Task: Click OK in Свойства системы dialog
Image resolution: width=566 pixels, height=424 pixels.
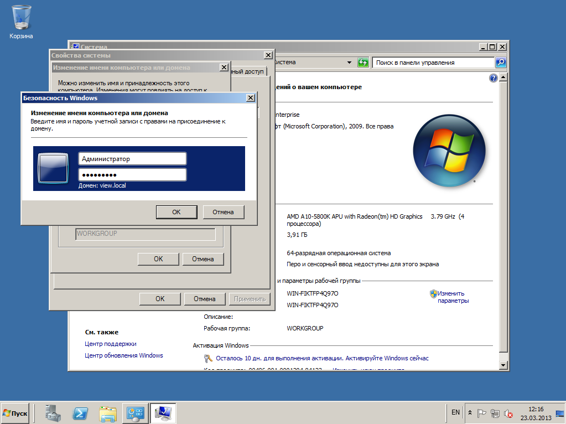Action: point(160,299)
